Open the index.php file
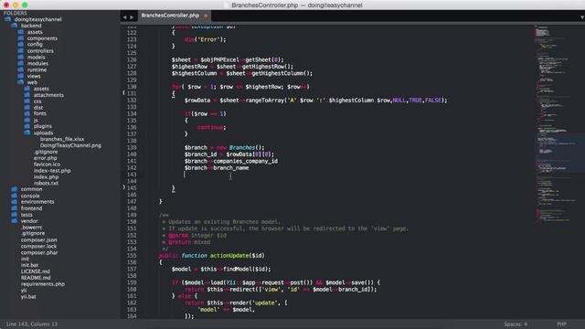The image size is (585, 329). pos(46,176)
